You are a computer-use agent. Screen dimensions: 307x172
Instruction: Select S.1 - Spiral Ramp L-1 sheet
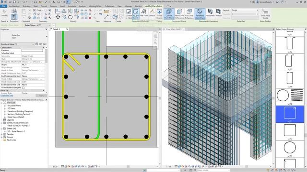tap(16, 131)
